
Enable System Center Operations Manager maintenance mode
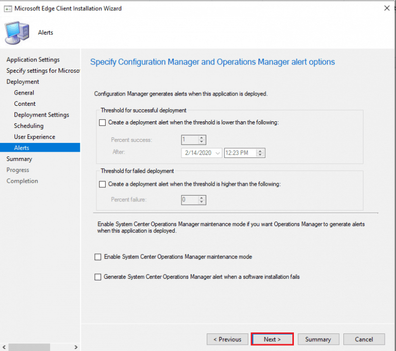98,257
